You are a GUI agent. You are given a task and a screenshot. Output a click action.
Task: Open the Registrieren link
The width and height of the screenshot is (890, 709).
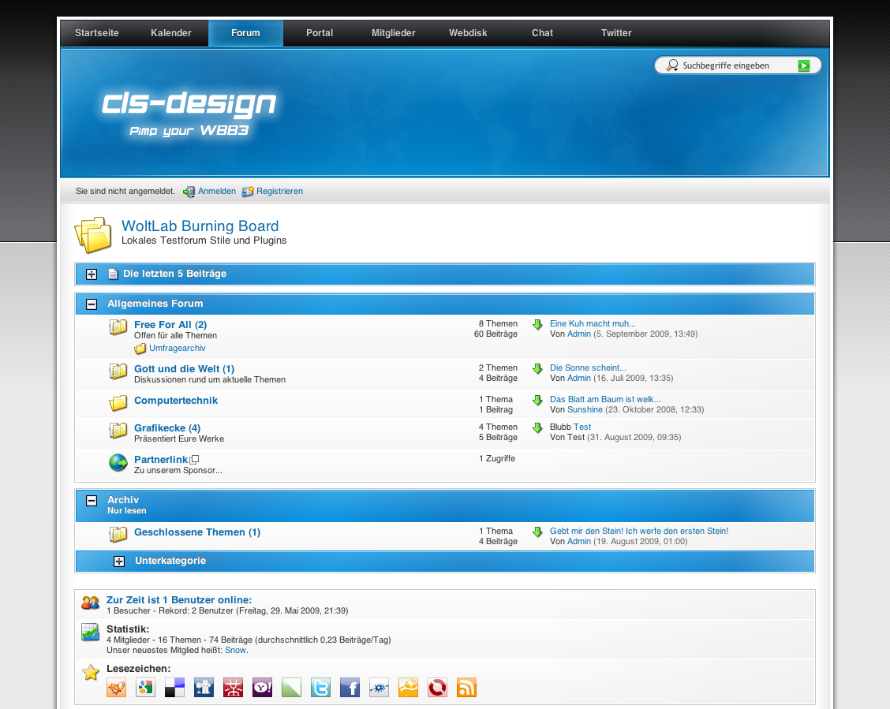coord(279,192)
